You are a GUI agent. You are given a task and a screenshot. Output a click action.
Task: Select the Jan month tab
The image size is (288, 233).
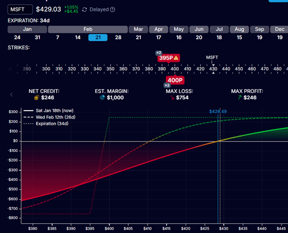pyautogui.click(x=27, y=30)
